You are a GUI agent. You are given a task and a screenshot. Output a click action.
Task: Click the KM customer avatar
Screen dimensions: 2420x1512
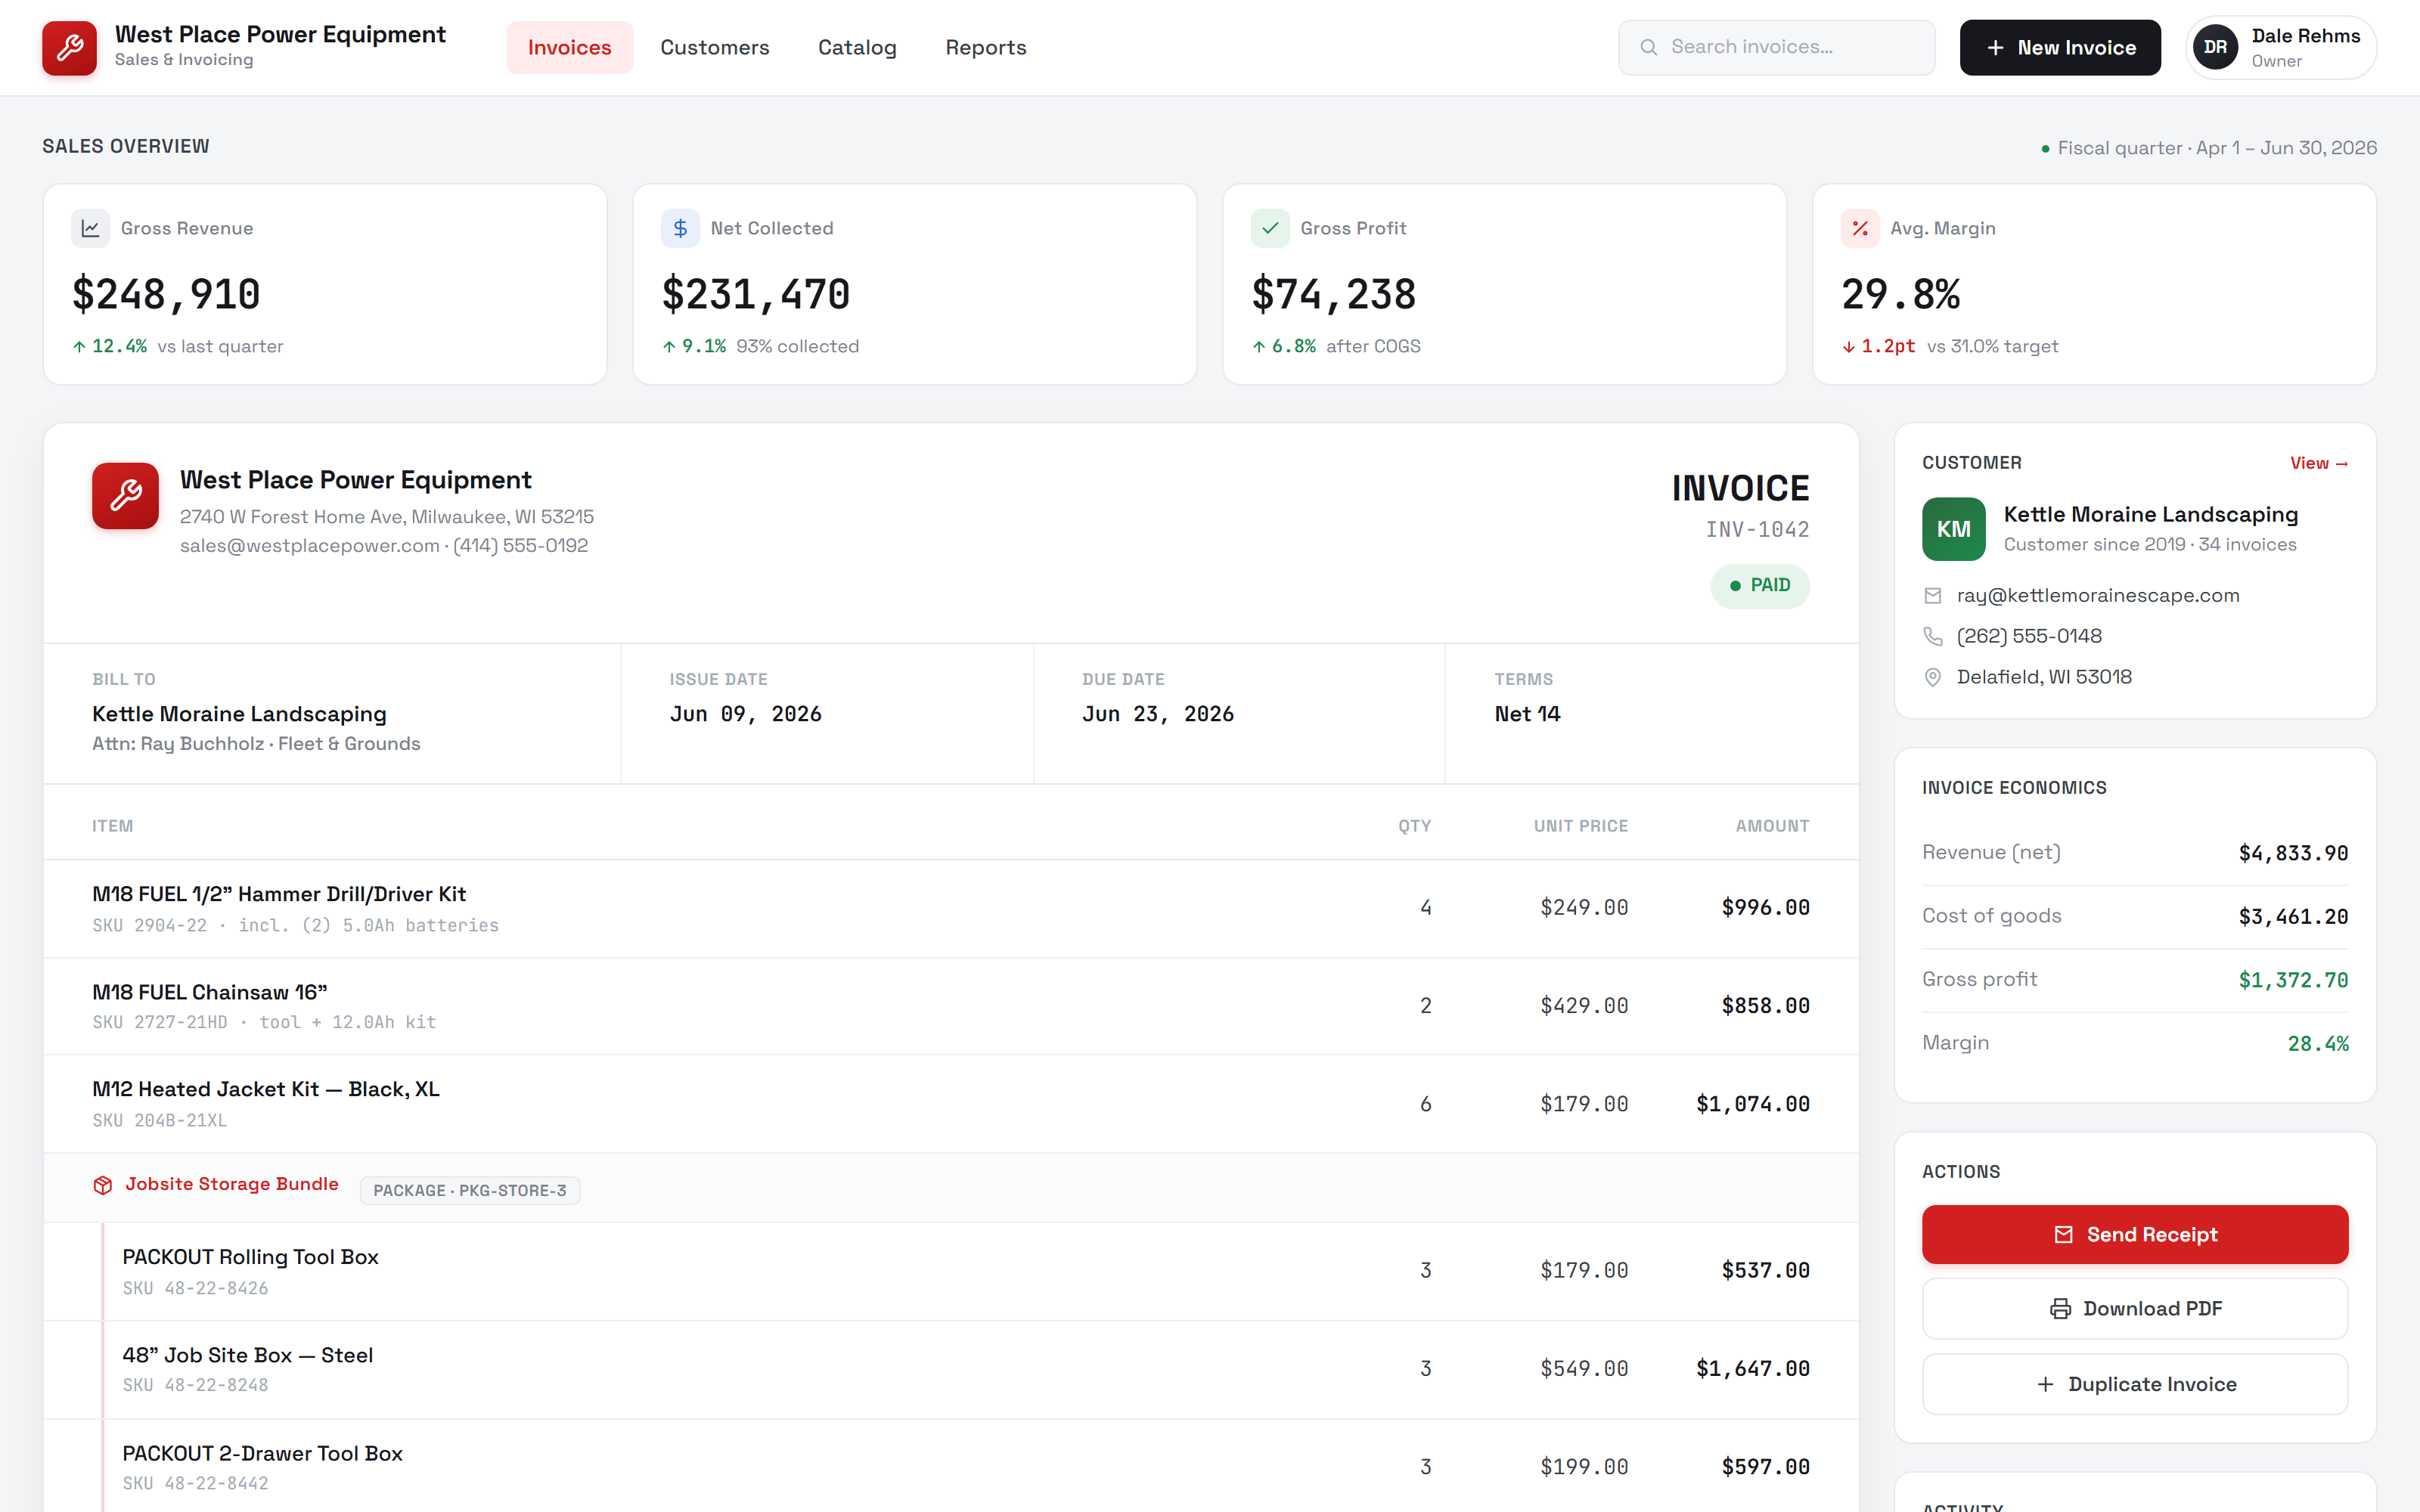(x=1953, y=529)
